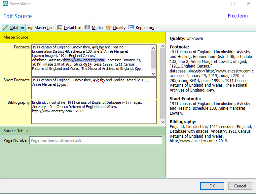Click inside the Bibliography text box
The image size is (256, 194).
(x=94, y=112)
